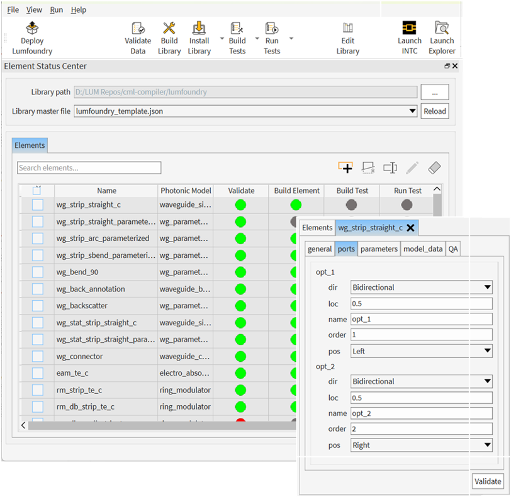Switch to the general tab
This screenshot has width=511, height=497.
[320, 249]
